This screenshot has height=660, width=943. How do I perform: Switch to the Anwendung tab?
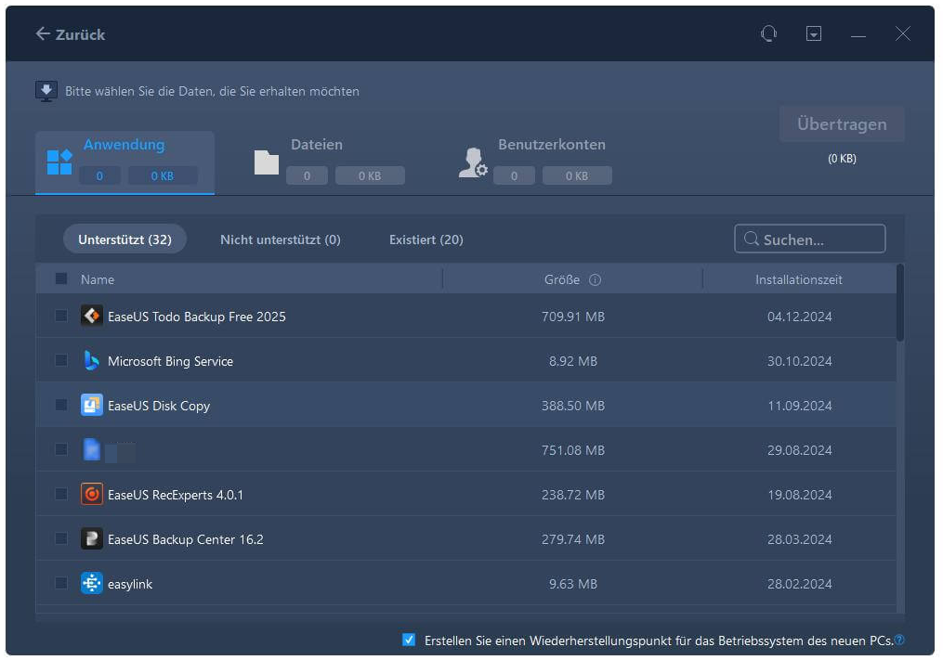pos(125,162)
